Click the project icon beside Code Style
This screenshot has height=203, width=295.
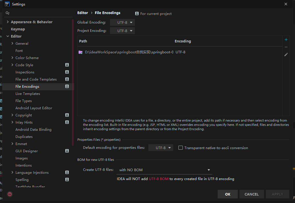point(67,65)
